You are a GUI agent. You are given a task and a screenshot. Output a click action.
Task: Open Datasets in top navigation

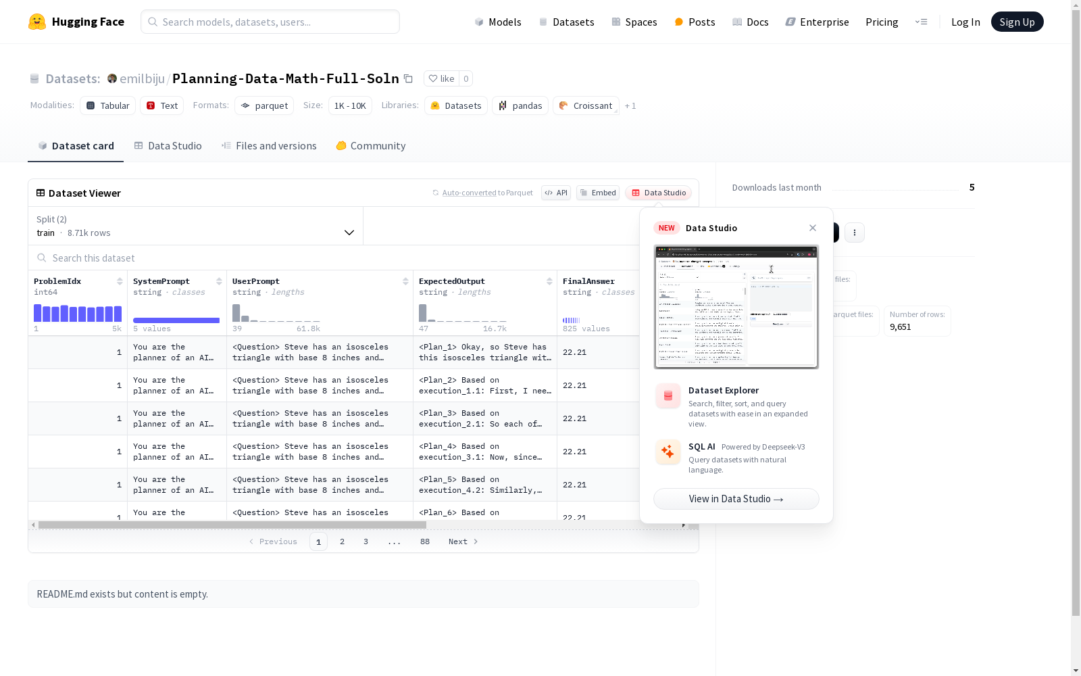pyautogui.click(x=566, y=22)
